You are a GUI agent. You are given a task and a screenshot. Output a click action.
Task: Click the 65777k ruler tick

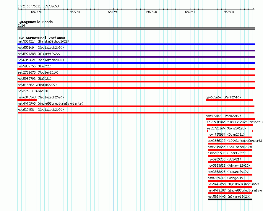click(x=36, y=12)
